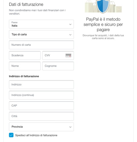The height and width of the screenshot is (142, 137).
Task: Select the Scadenza expiry field
Action: 25,56
